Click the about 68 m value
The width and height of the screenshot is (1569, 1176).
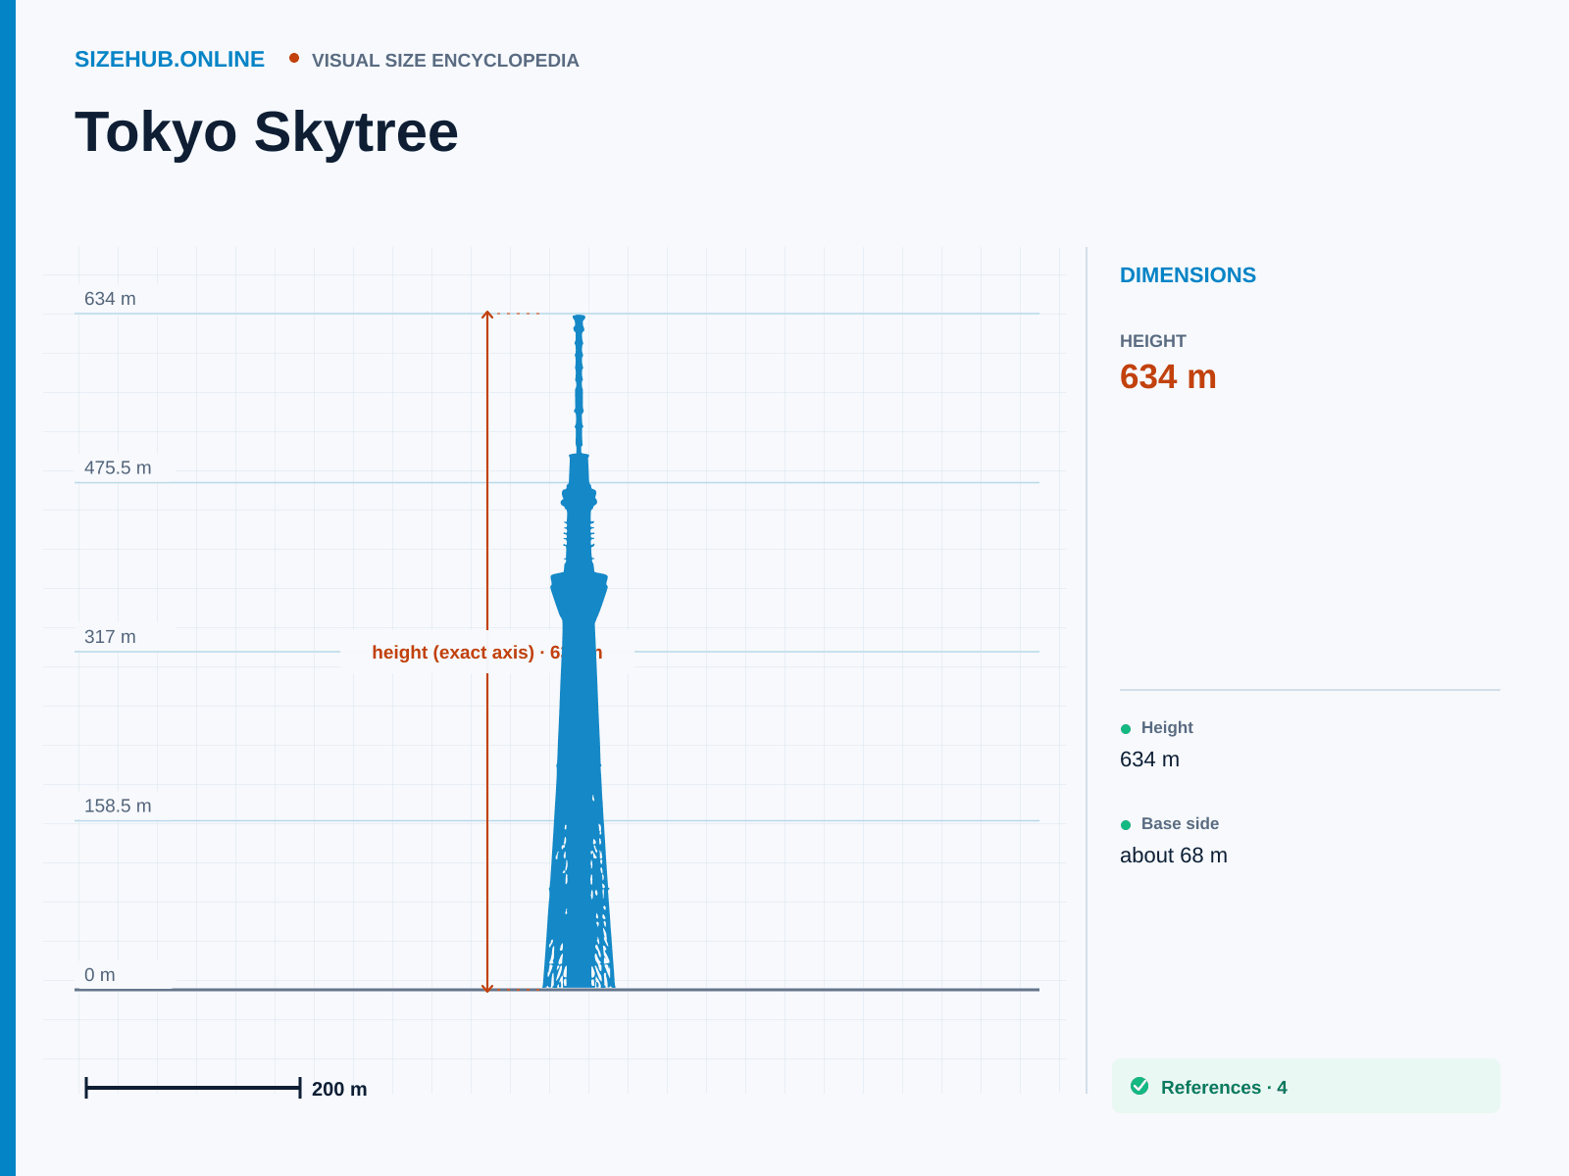pyautogui.click(x=1174, y=856)
